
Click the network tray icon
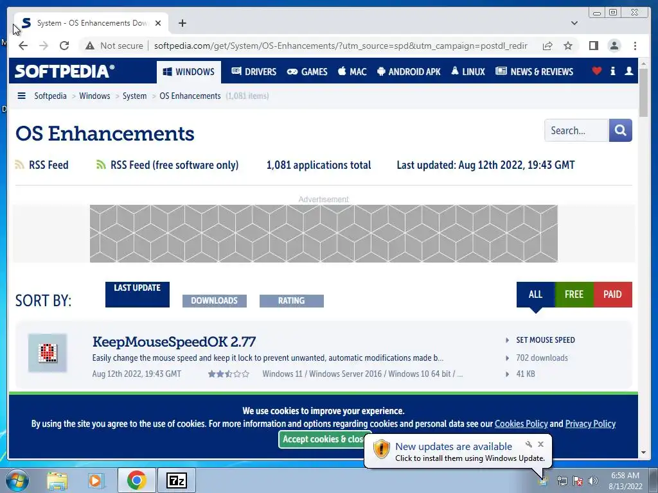pyautogui.click(x=562, y=481)
